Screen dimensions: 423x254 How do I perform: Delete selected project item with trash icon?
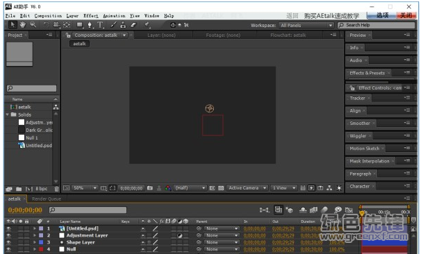tap(56, 189)
